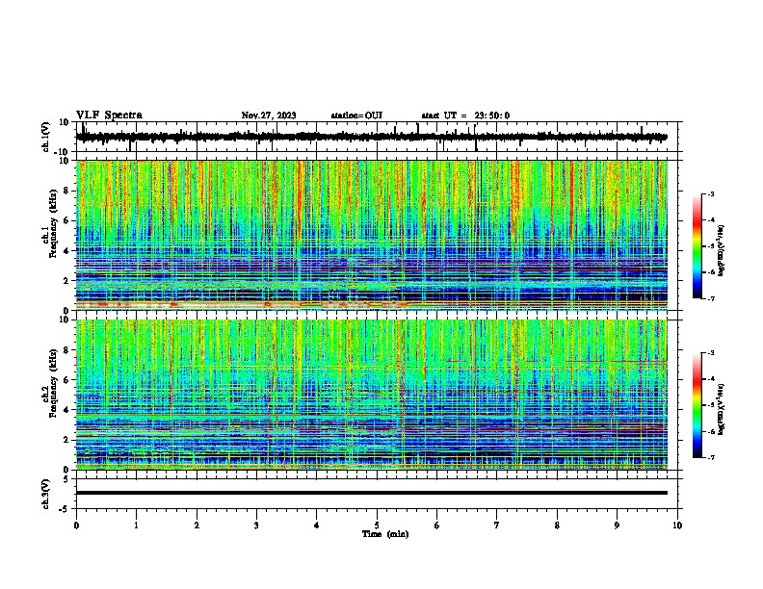Click the "Time (min)" axis title
763x589 pixels.
pos(385,534)
